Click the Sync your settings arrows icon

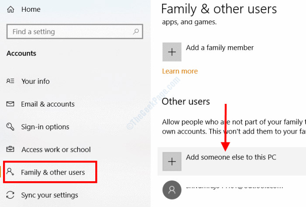pos(11,195)
